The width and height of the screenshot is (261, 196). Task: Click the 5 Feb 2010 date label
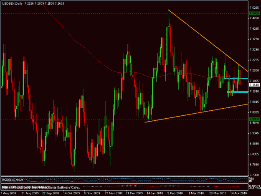pyautogui.click(x=175, y=193)
